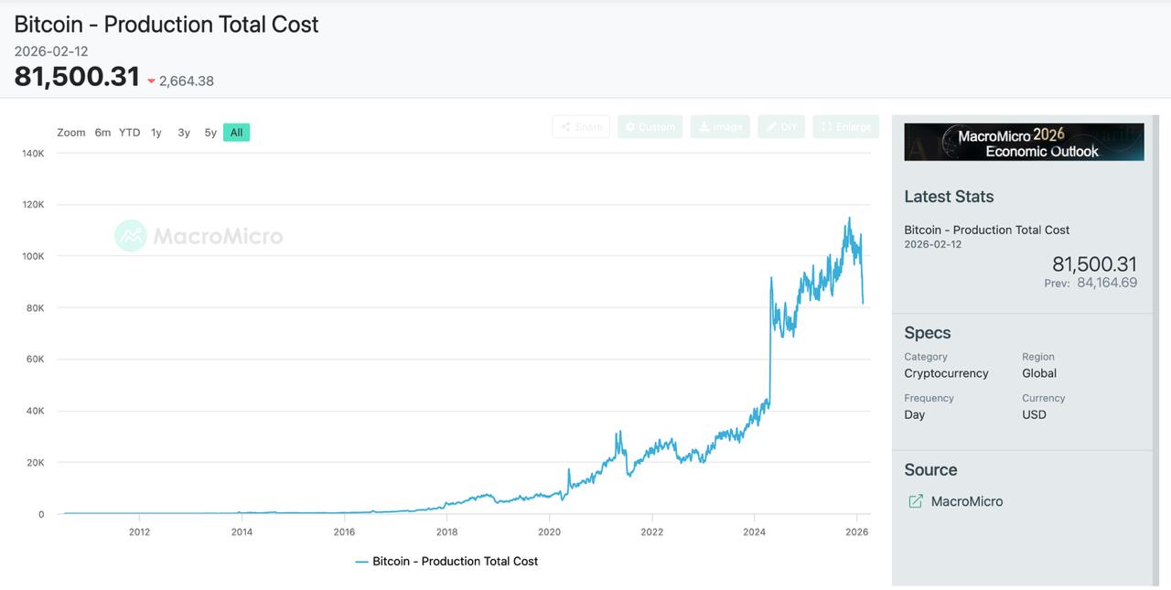The width and height of the screenshot is (1171, 590).
Task: Open the DIY chart editor
Action: [781, 127]
